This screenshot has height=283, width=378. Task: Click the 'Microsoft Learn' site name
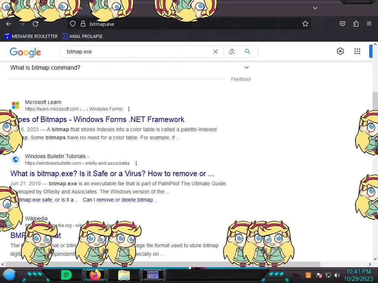pos(43,102)
